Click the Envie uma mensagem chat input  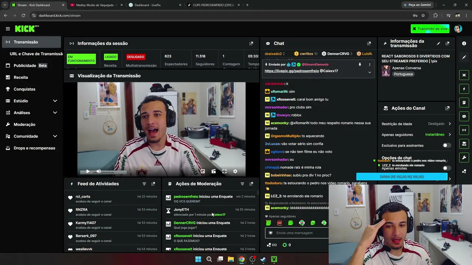(297, 233)
